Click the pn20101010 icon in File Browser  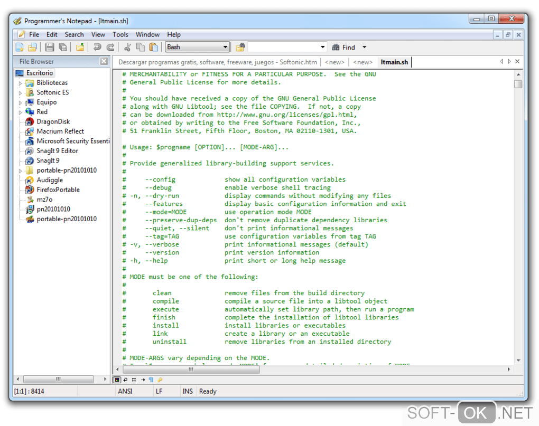point(30,209)
